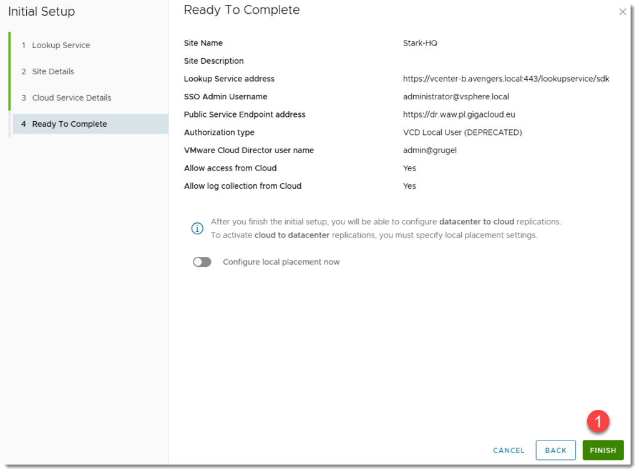639x473 pixels.
Task: Click the 'Configure local placement now' label
Action: (x=281, y=262)
